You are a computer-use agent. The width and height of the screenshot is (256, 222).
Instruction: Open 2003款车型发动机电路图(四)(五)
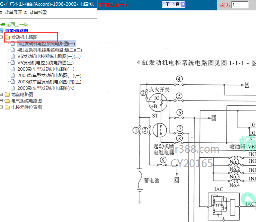point(49,82)
